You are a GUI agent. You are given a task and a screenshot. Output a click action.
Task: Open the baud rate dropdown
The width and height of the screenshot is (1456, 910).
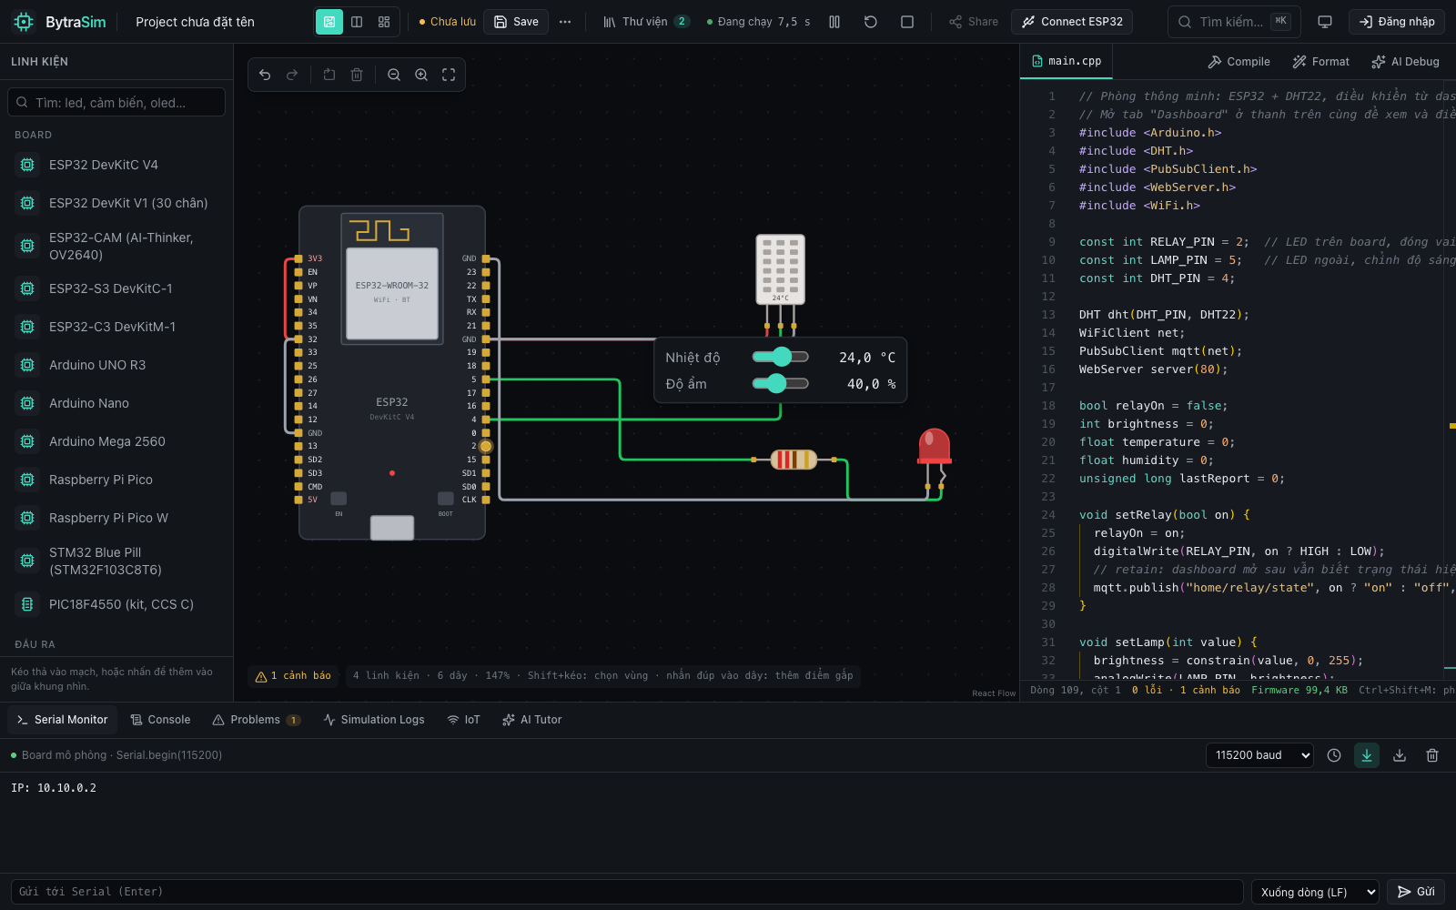(x=1260, y=755)
